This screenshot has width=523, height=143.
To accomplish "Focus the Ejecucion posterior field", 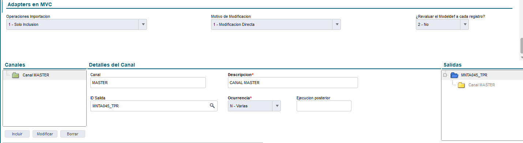I will click(324, 106).
